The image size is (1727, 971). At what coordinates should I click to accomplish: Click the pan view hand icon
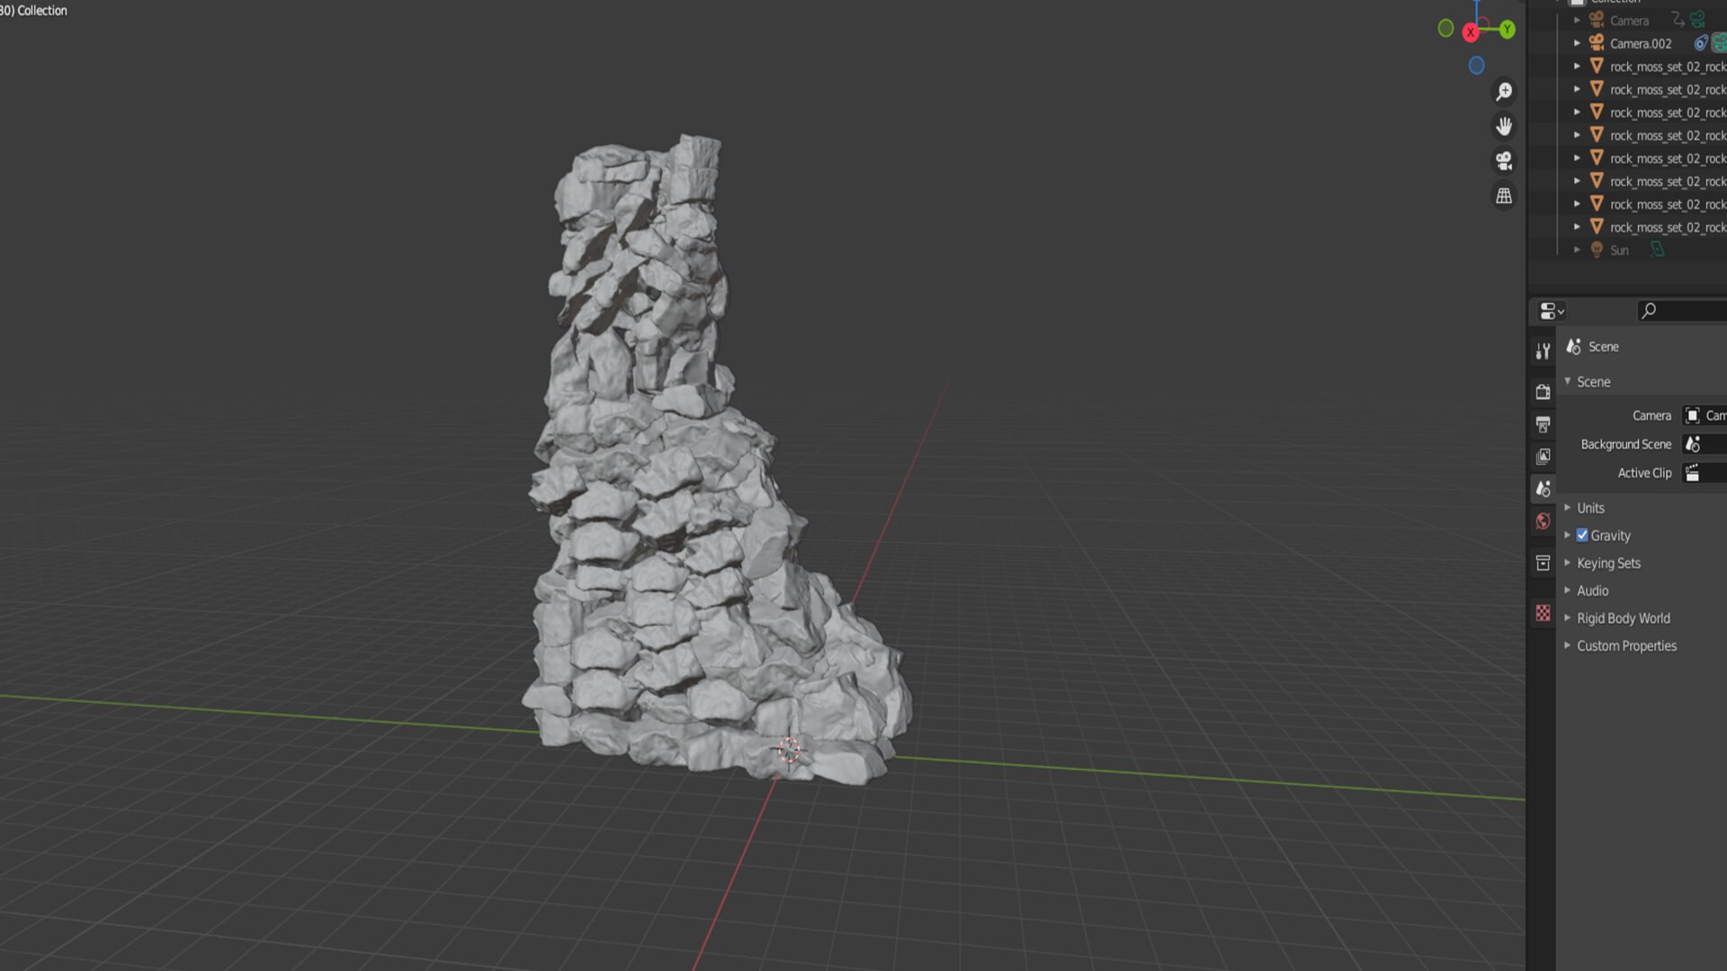1504,127
